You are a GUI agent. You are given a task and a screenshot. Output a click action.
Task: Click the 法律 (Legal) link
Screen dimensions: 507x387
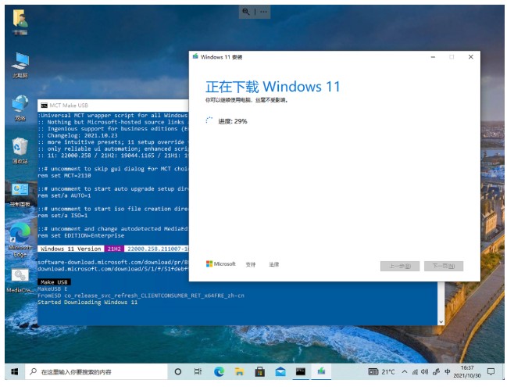pyautogui.click(x=273, y=265)
